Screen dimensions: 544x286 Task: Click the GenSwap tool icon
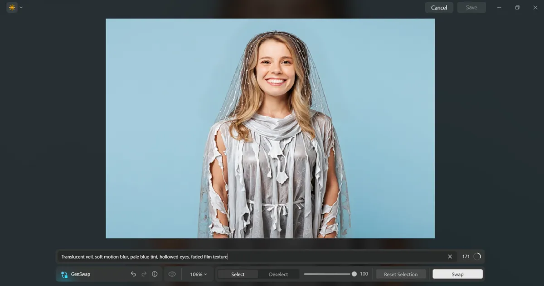(63, 274)
